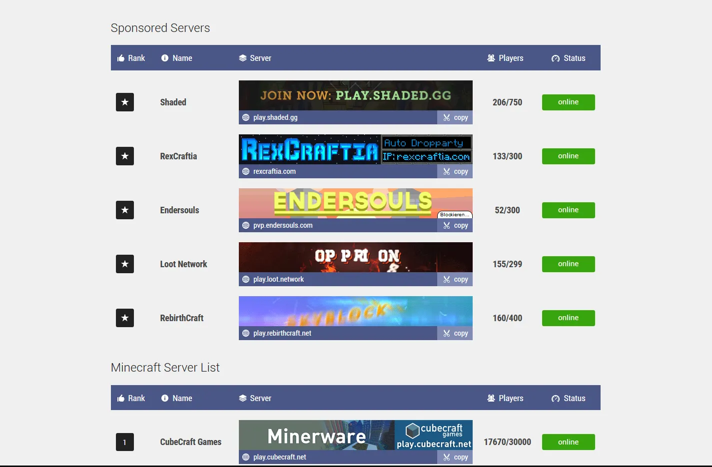
Task: Copy the play.shaded.gg server address
Action: point(455,118)
